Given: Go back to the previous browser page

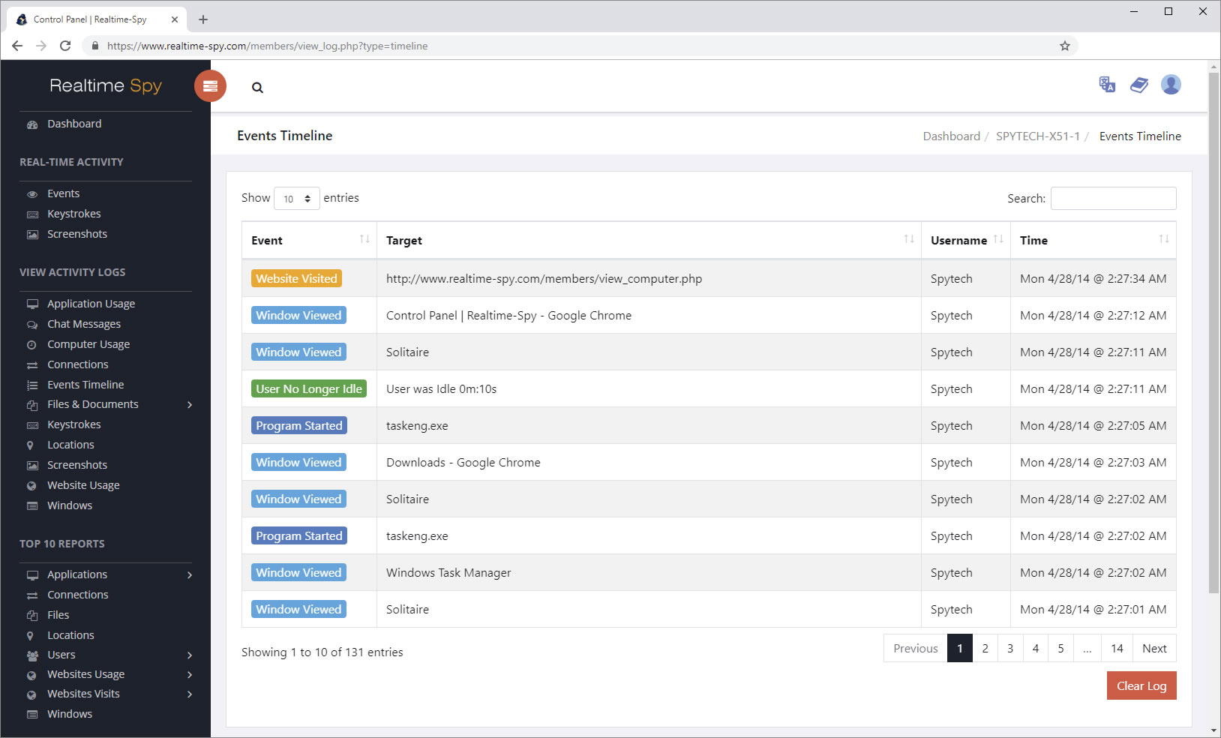Looking at the screenshot, I should tap(17, 46).
